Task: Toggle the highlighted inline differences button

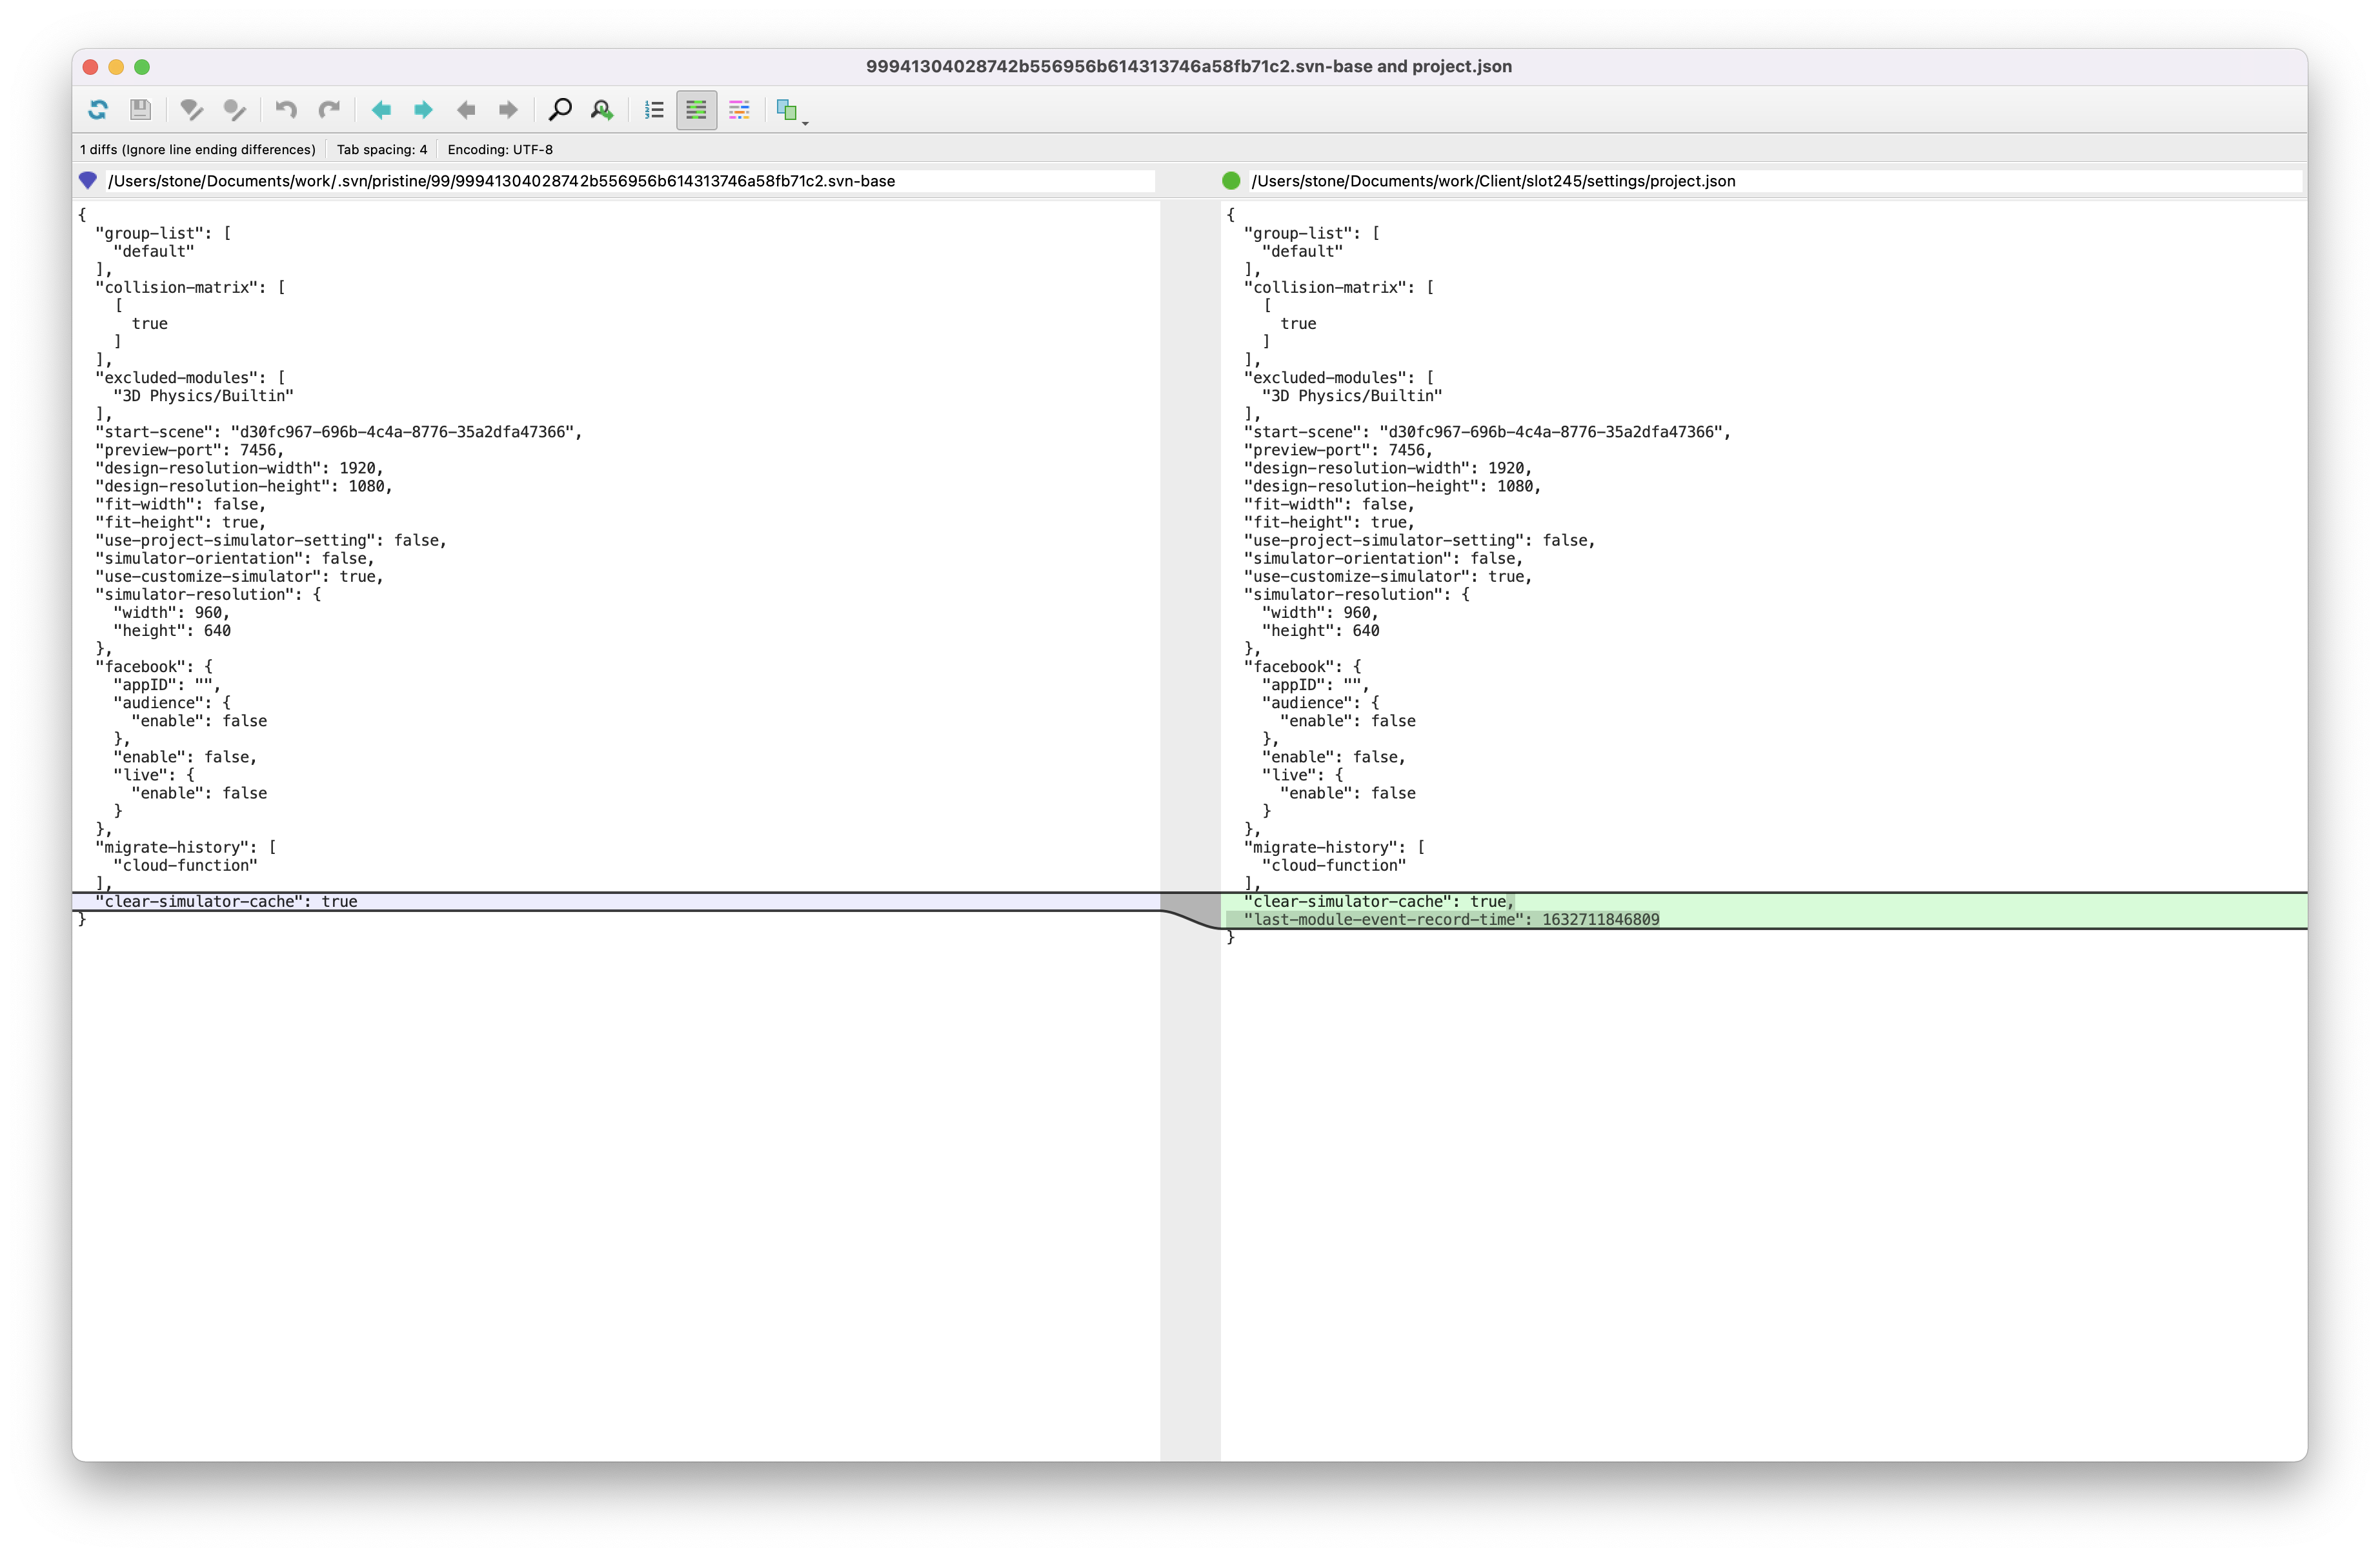Action: point(696,109)
